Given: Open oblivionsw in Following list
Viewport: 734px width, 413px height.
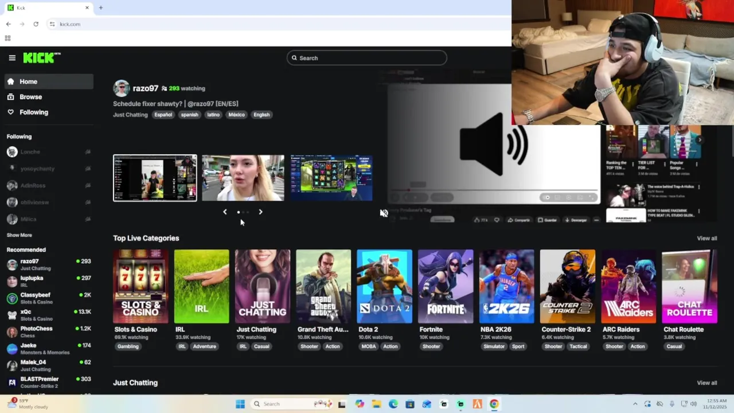Looking at the screenshot, I should click(x=49, y=202).
